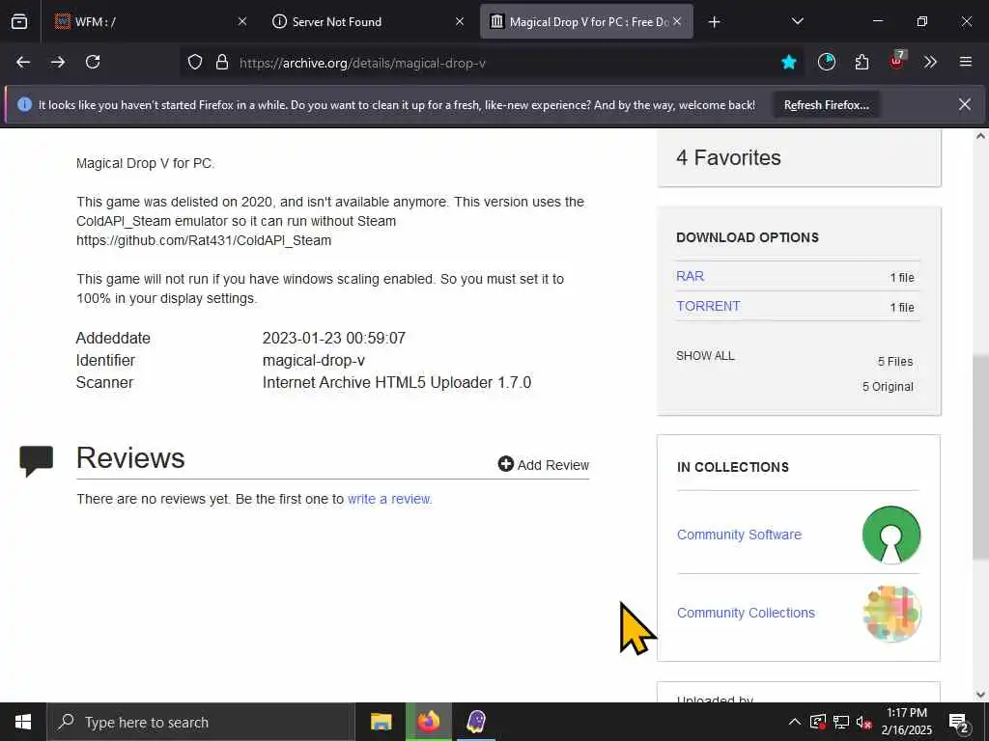Download the RAR file
This screenshot has width=989, height=741.
point(690,276)
